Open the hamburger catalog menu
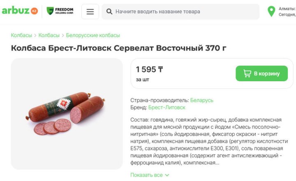296x181 pixels. point(90,11)
